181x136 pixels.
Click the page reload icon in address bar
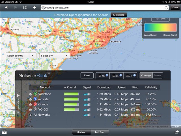point(166,8)
